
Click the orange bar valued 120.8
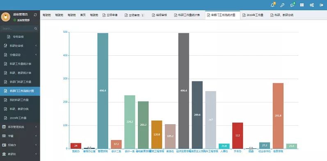157,134
